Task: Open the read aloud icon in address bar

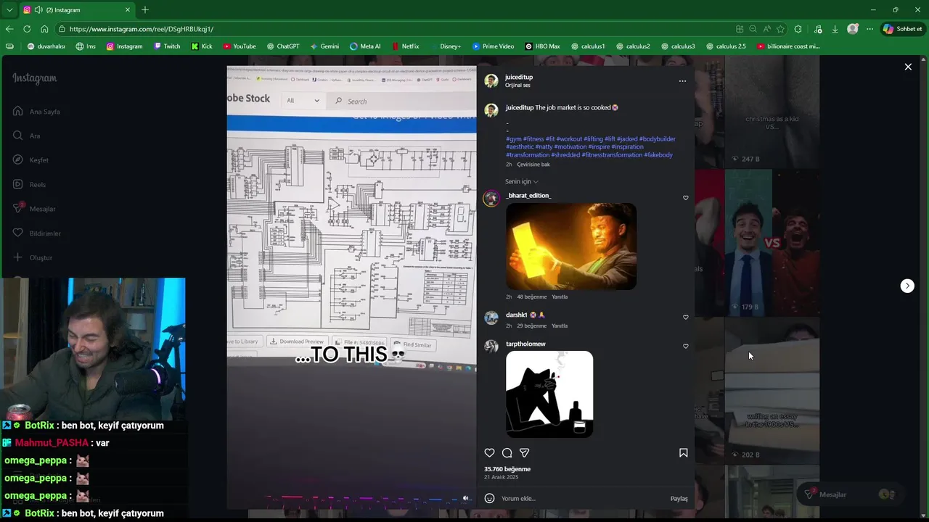Action: (x=766, y=29)
